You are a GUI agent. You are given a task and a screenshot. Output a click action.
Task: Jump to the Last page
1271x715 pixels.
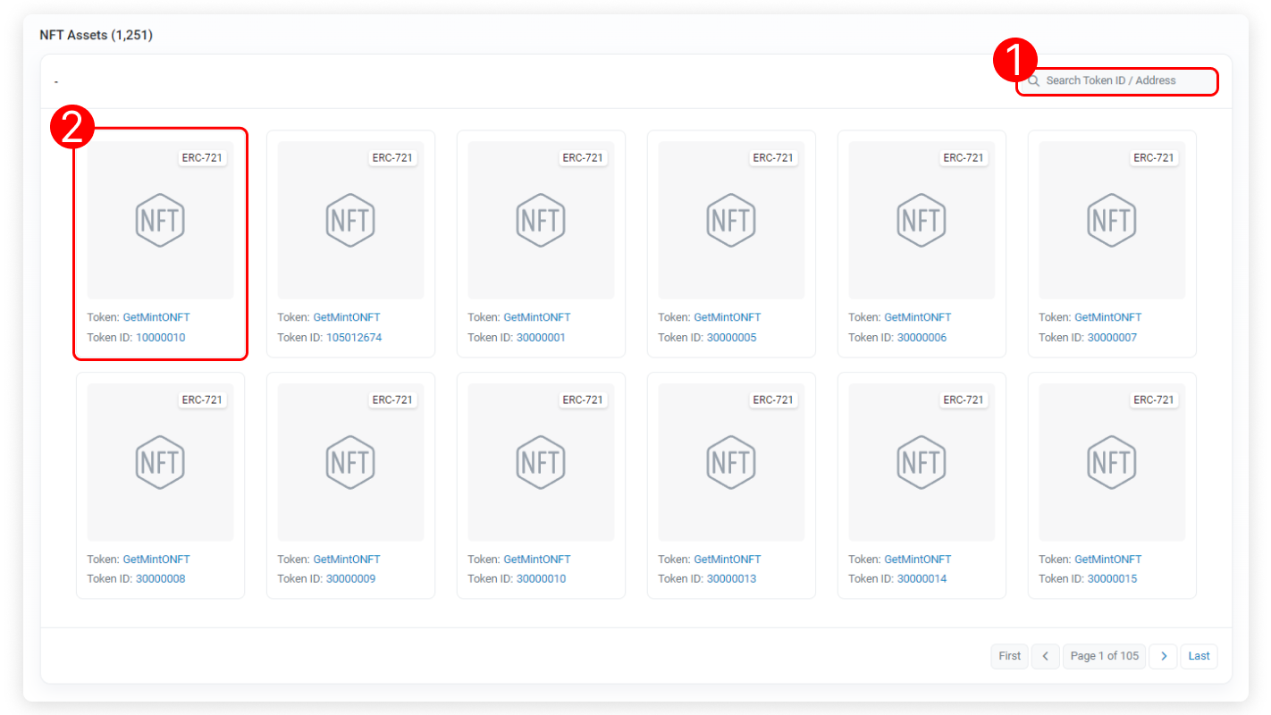[x=1199, y=656]
